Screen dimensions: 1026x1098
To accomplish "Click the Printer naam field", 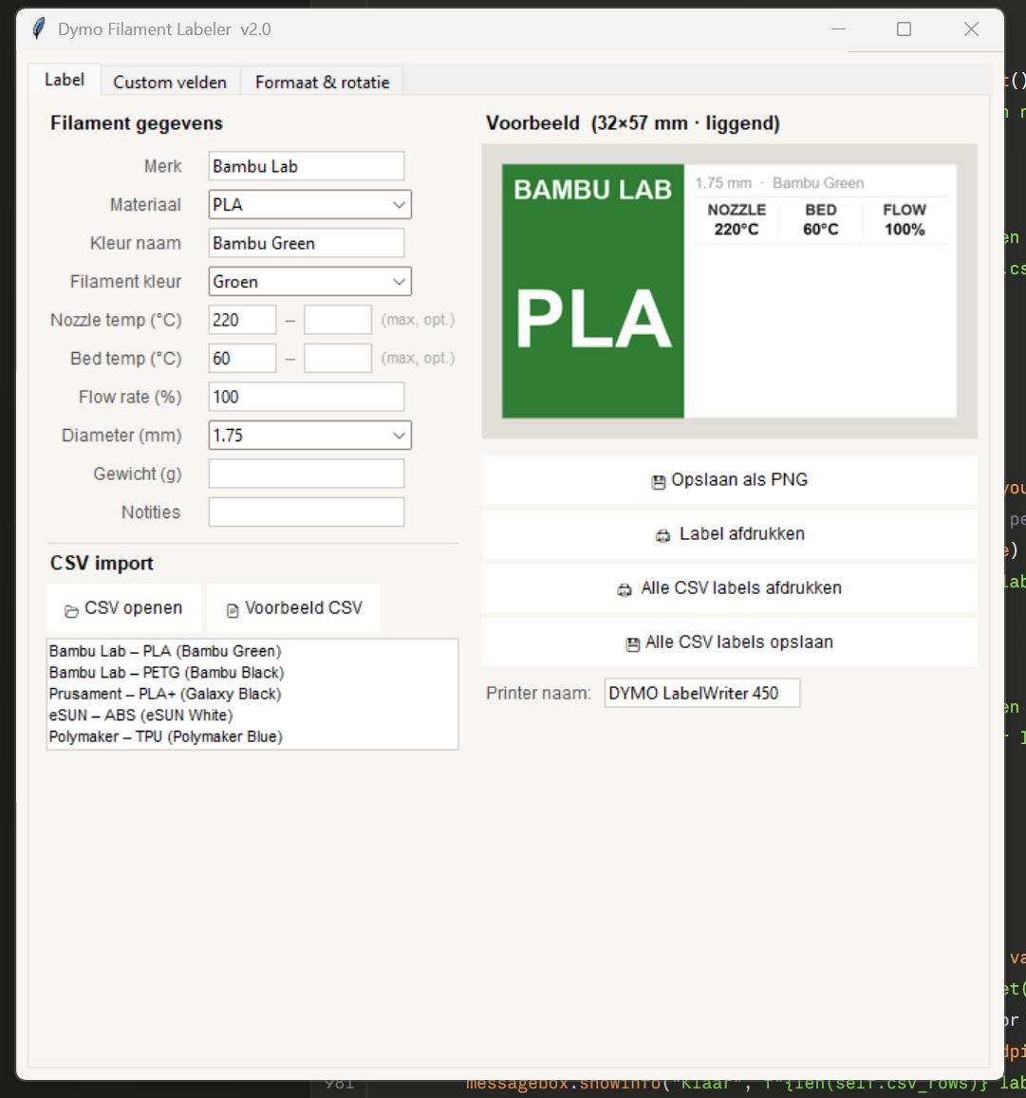I will tap(702, 694).
